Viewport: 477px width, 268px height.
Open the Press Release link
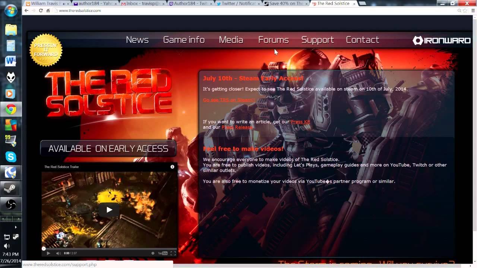coord(237,127)
